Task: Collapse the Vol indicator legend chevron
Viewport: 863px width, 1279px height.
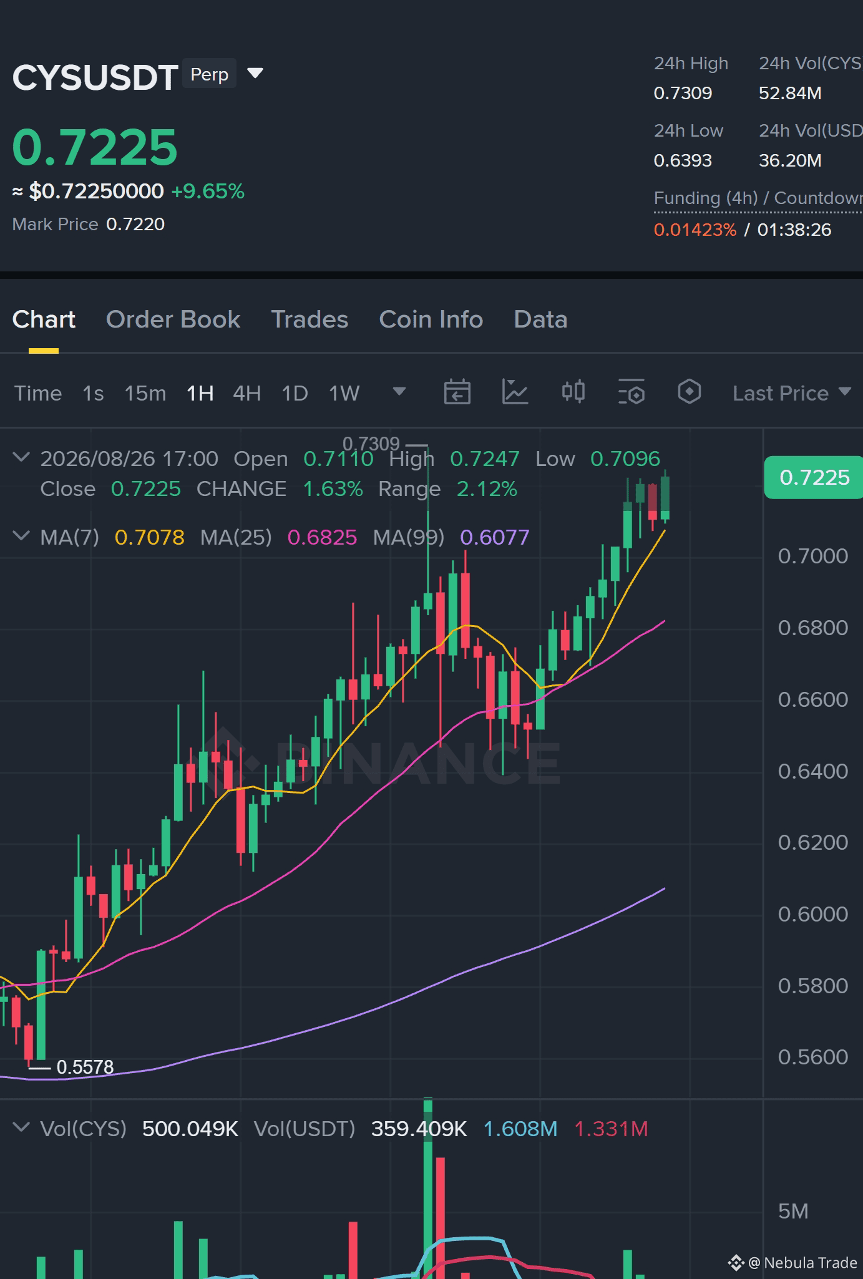Action: pyautogui.click(x=21, y=1127)
